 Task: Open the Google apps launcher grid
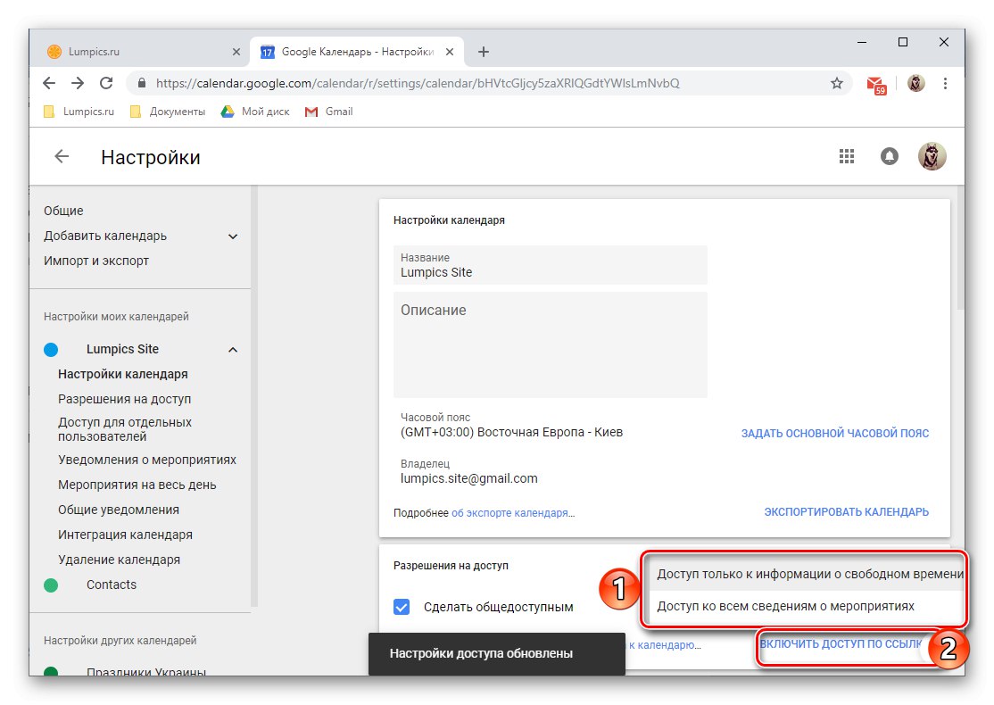click(846, 155)
